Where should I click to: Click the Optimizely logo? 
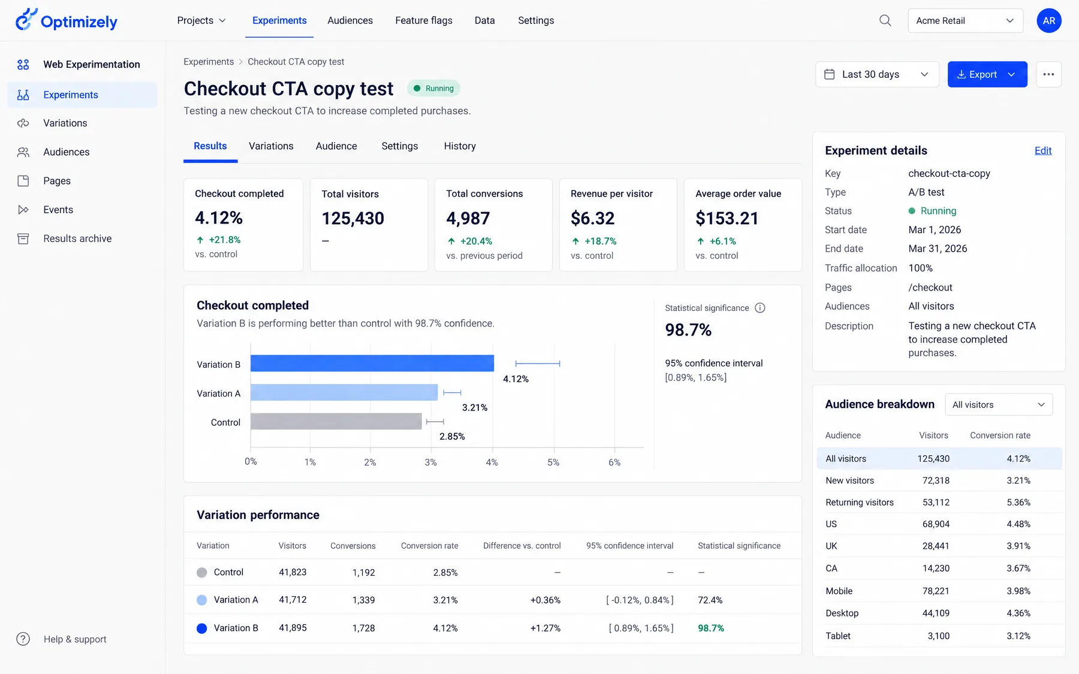coord(66,20)
